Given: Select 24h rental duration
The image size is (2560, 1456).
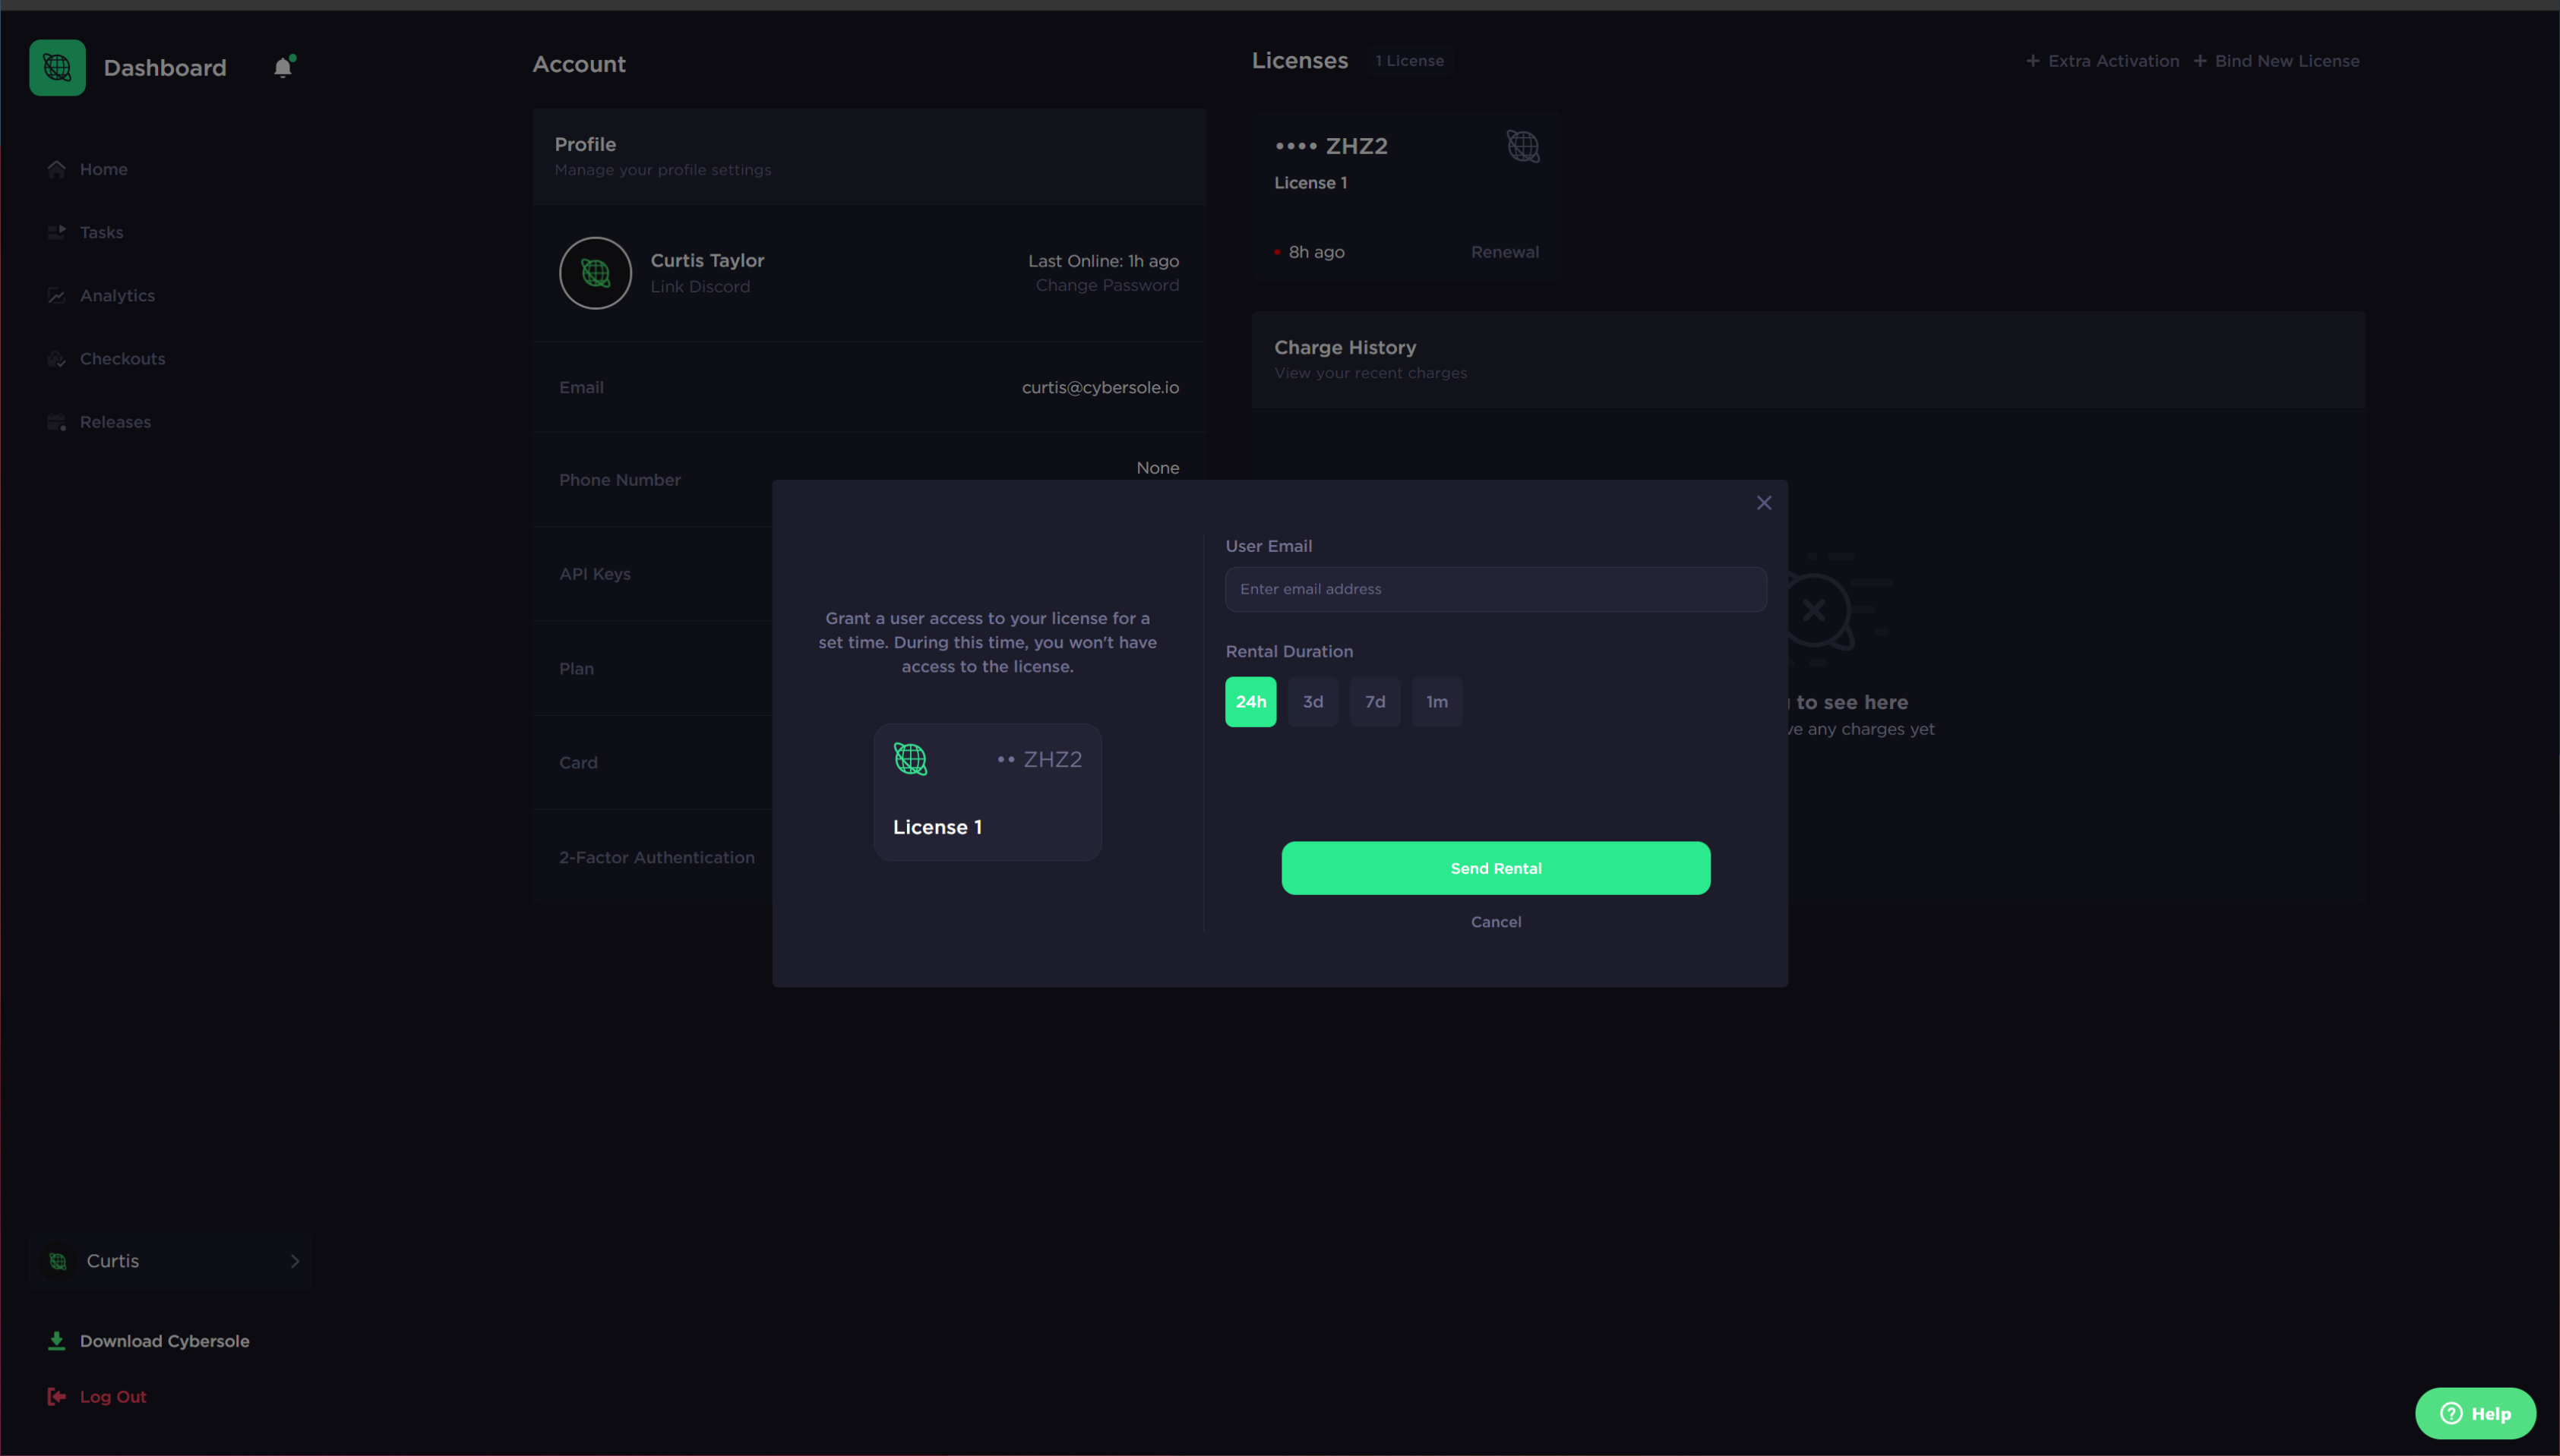Looking at the screenshot, I should [1250, 702].
